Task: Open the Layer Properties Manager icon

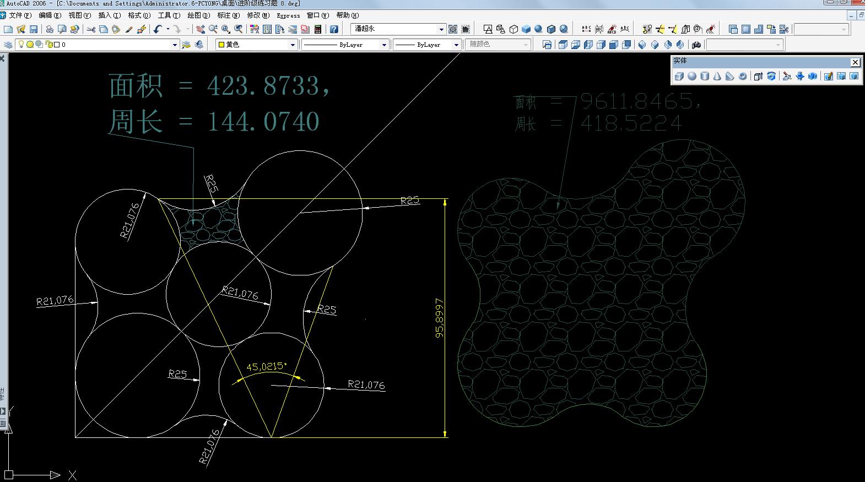Action: (8, 45)
